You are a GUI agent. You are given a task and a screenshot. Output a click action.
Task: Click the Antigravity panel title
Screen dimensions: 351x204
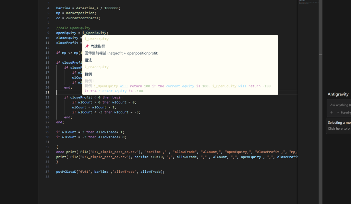(x=338, y=94)
